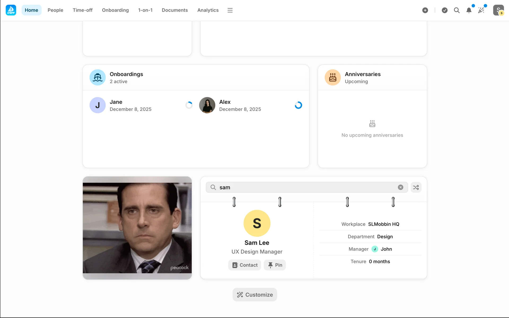This screenshot has height=318, width=509.
Task: Click the sailboat app logo
Action: click(x=11, y=10)
